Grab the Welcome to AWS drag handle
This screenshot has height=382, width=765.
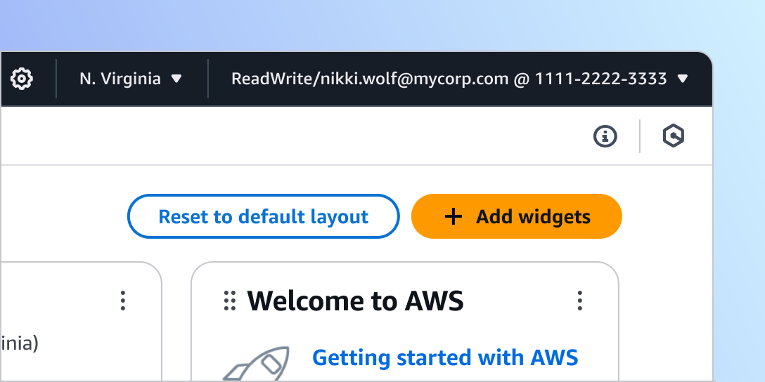[229, 301]
